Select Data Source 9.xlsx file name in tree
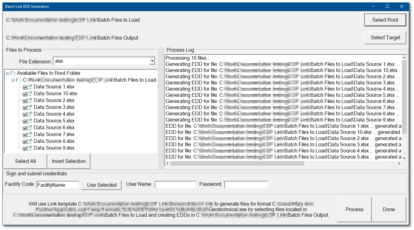 point(54,148)
